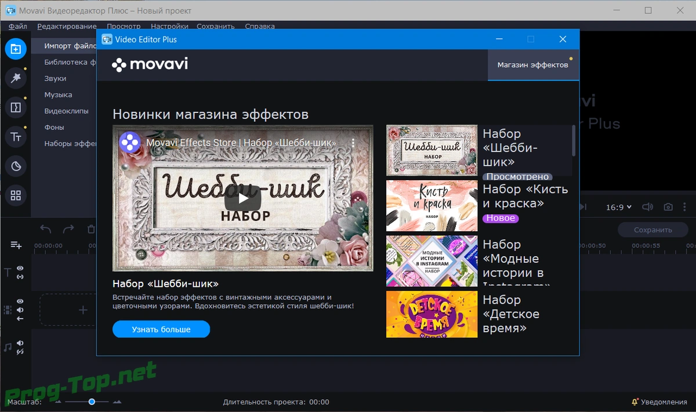Select Звуки in import list
This screenshot has width=696, height=412.
pos(56,78)
